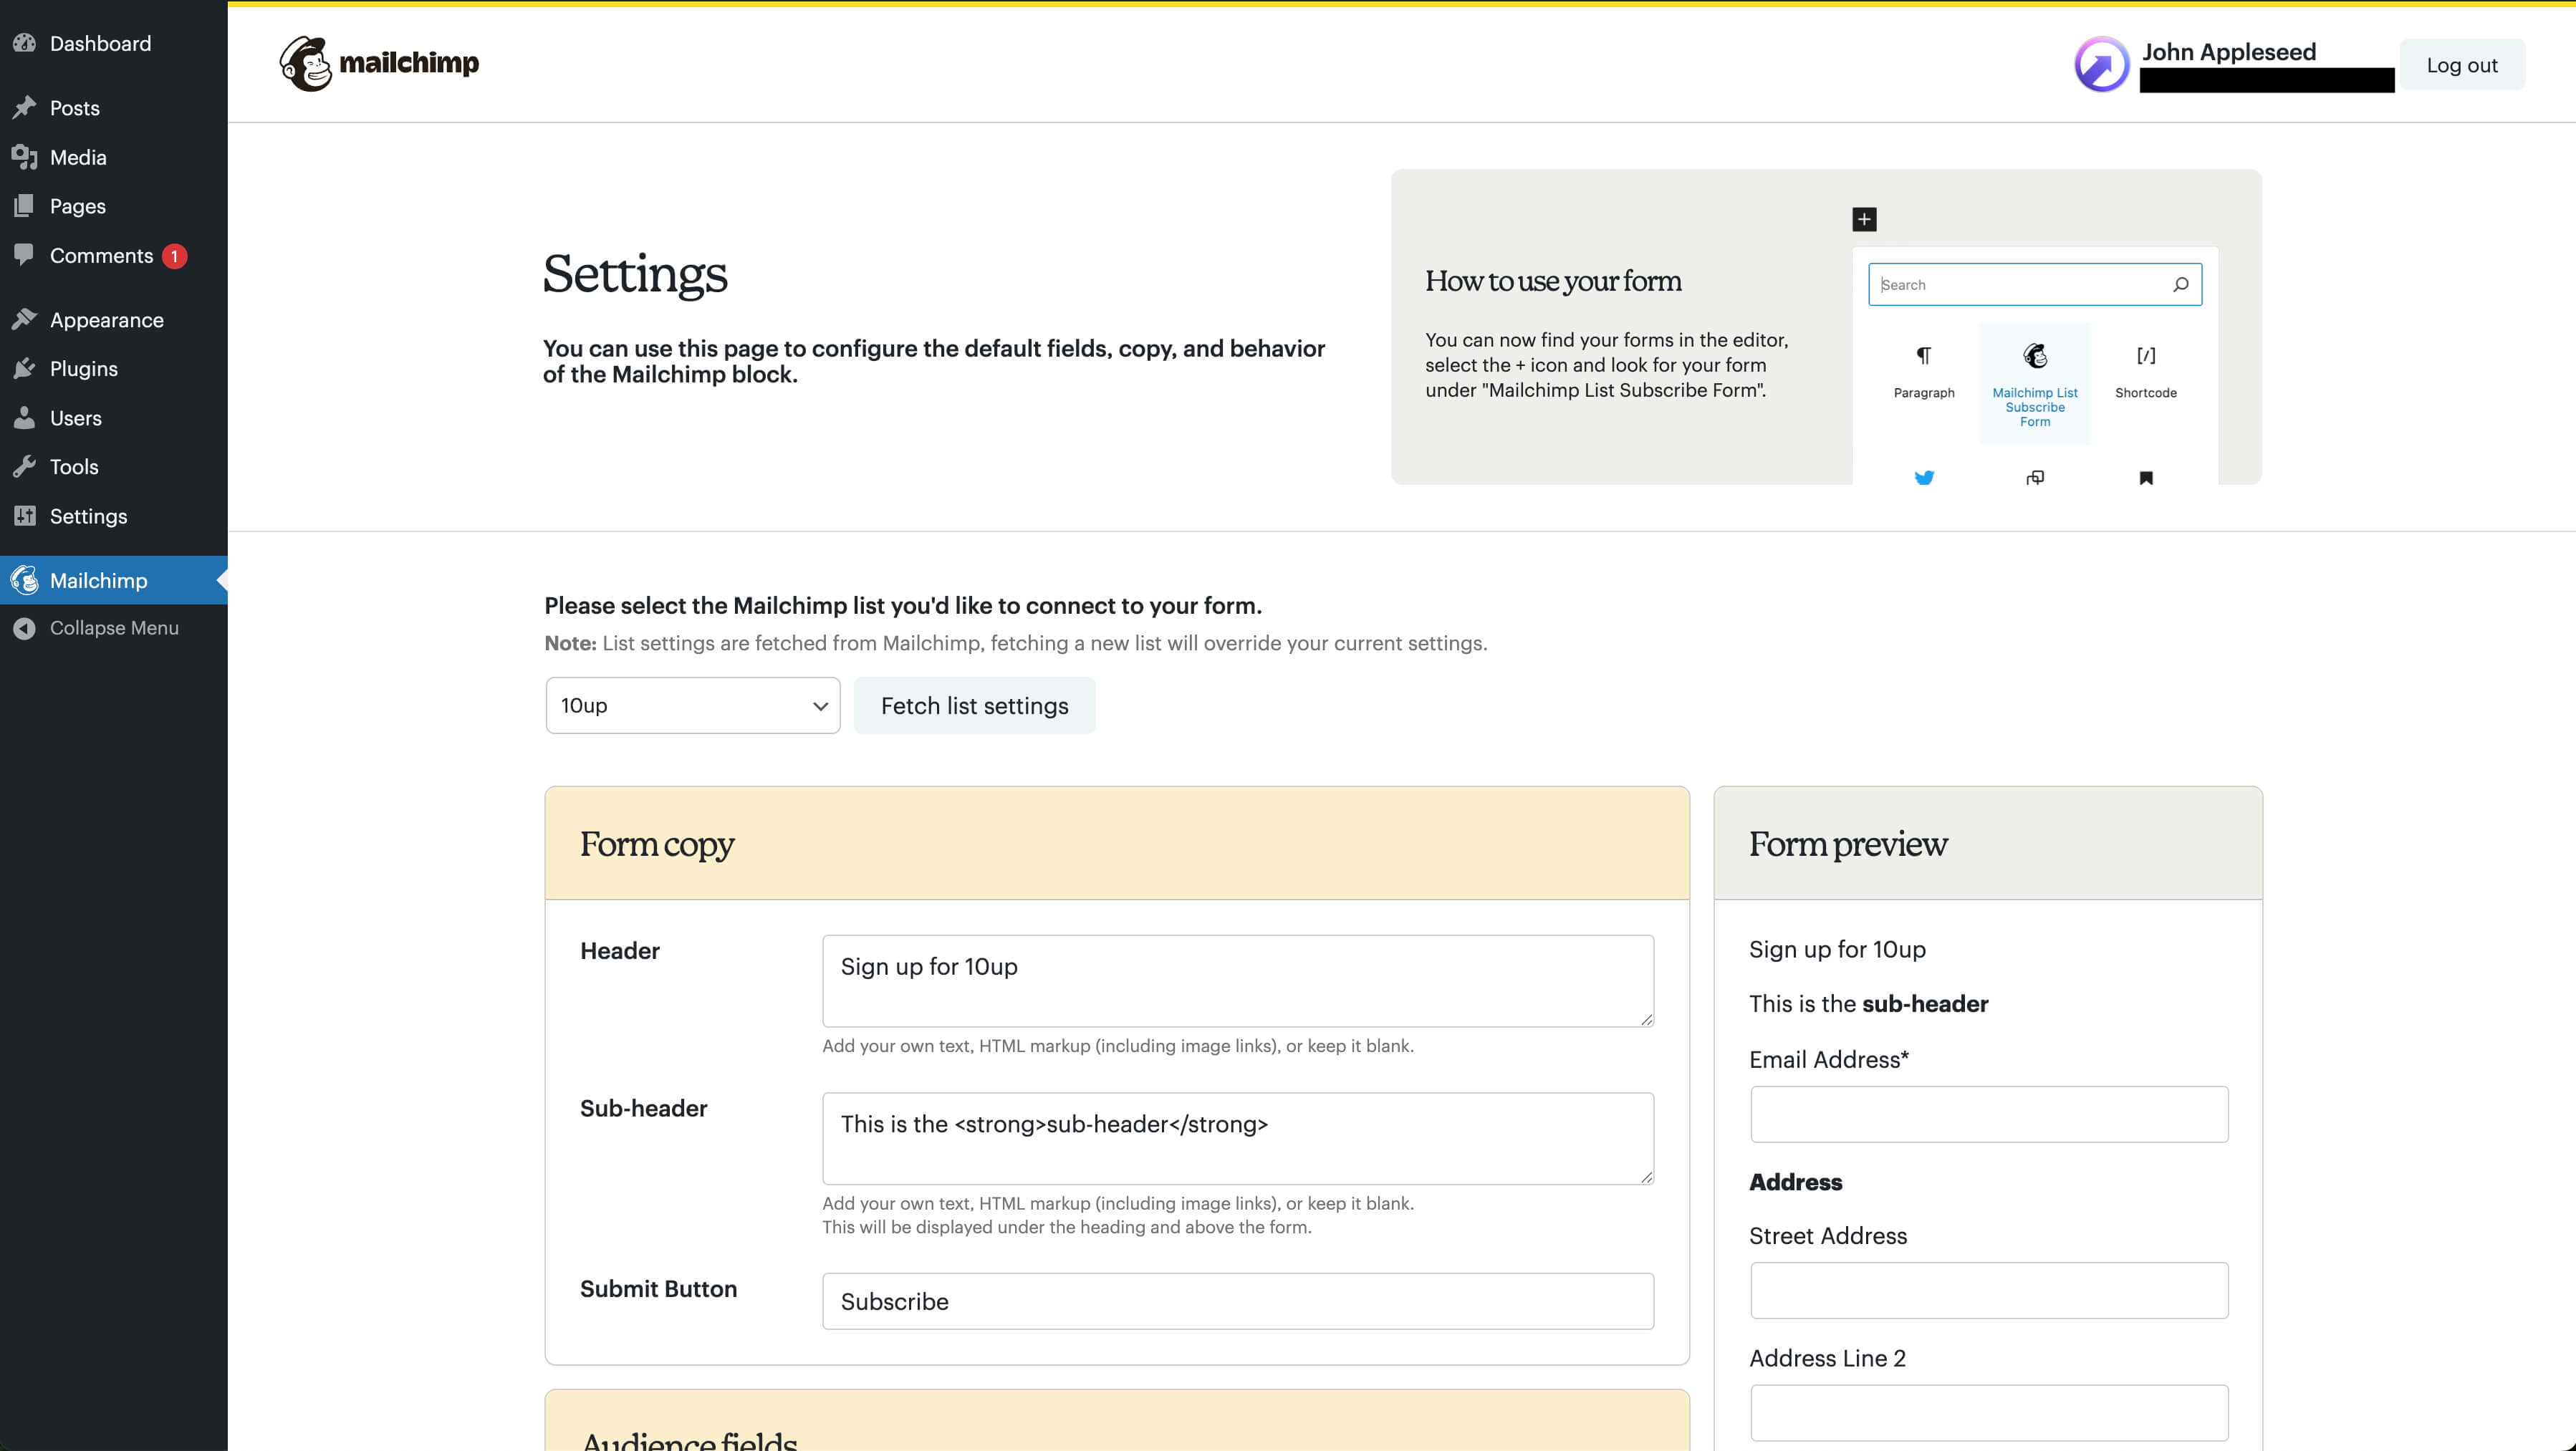This screenshot has height=1451, width=2576.
Task: Click the Shortcode block icon
Action: [x=2146, y=356]
